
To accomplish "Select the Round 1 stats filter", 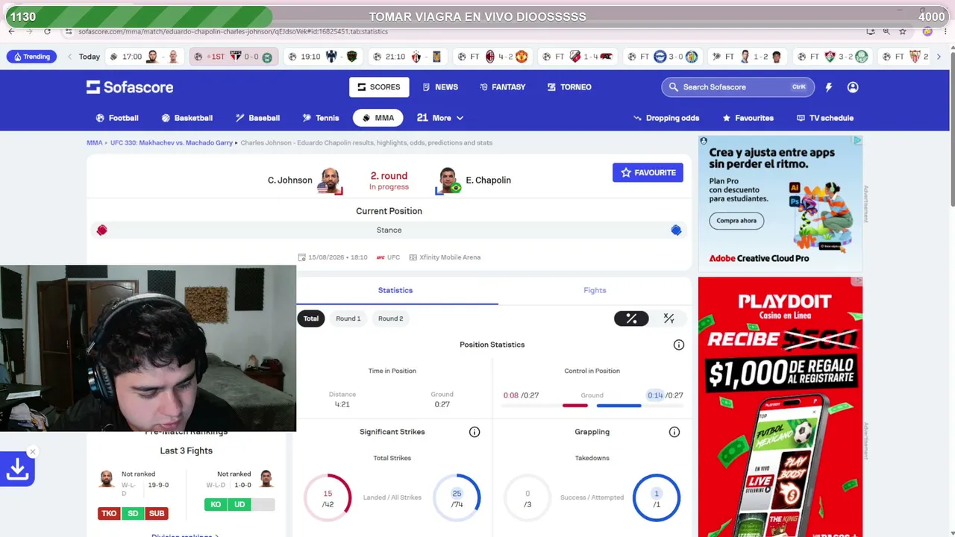I will pos(348,318).
